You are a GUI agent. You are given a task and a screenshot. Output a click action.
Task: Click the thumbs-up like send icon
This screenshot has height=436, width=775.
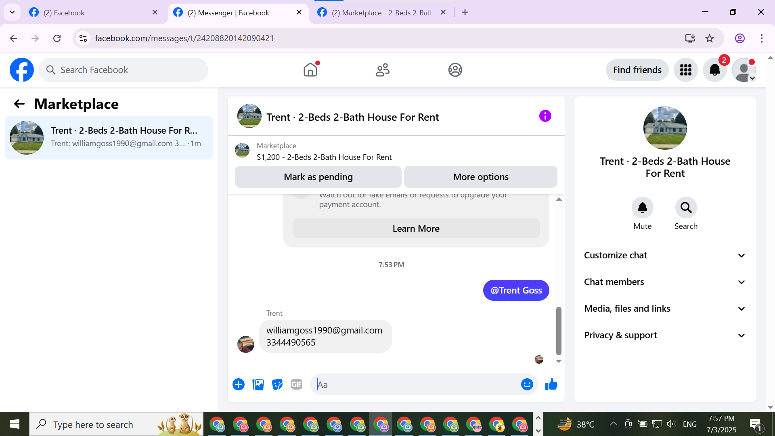click(x=551, y=384)
